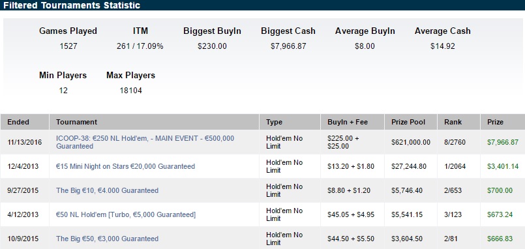This screenshot has width=525, height=249.
Task: Select date 4/12/2013 in Ended column
Action: pyautogui.click(x=23, y=214)
